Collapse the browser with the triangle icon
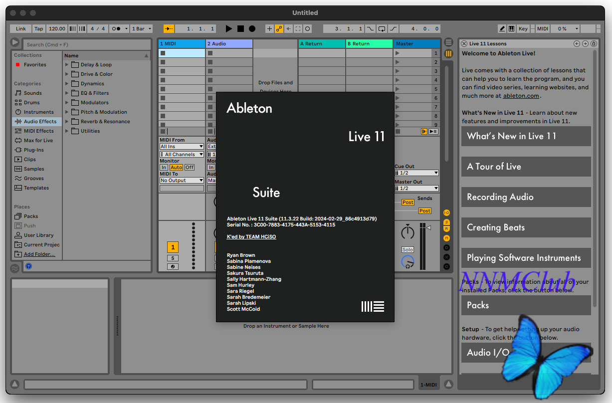This screenshot has height=403, width=612. tap(15, 43)
